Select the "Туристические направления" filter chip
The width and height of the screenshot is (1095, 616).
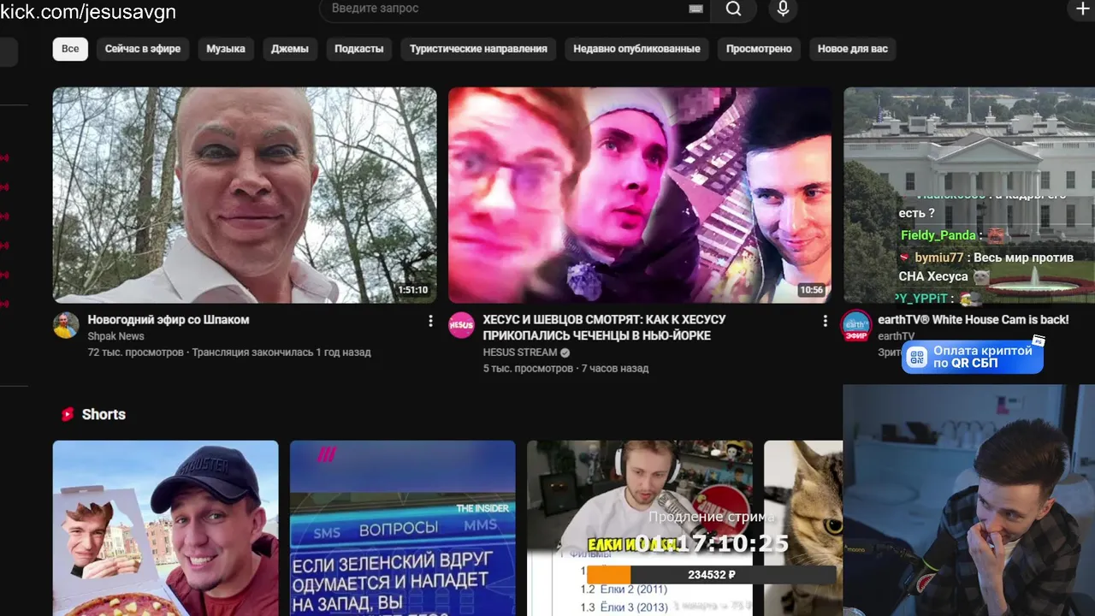(478, 49)
